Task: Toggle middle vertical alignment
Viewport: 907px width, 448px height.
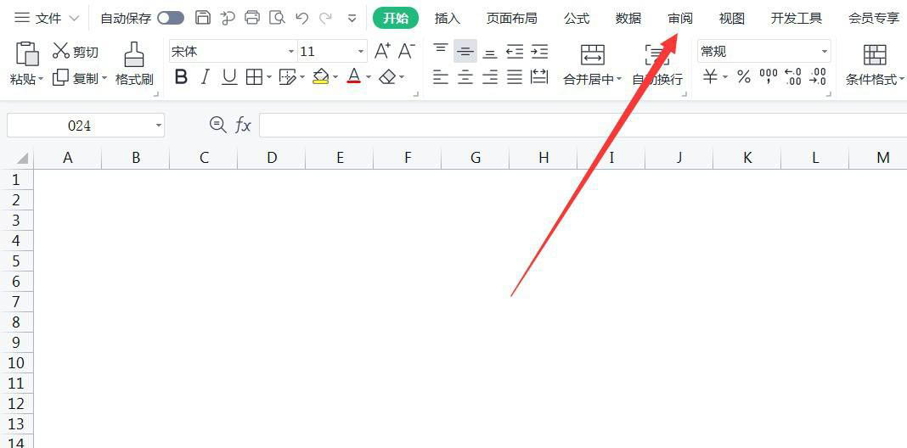Action: pyautogui.click(x=465, y=52)
